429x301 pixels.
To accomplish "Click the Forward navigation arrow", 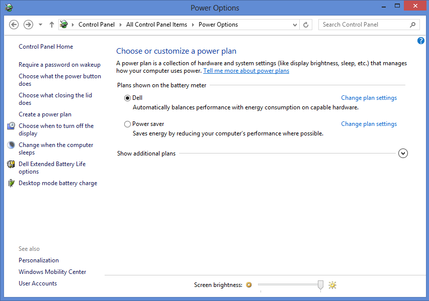I will tap(28, 25).
